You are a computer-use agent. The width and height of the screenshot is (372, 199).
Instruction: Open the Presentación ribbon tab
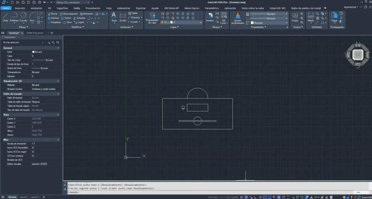[x=93, y=8]
